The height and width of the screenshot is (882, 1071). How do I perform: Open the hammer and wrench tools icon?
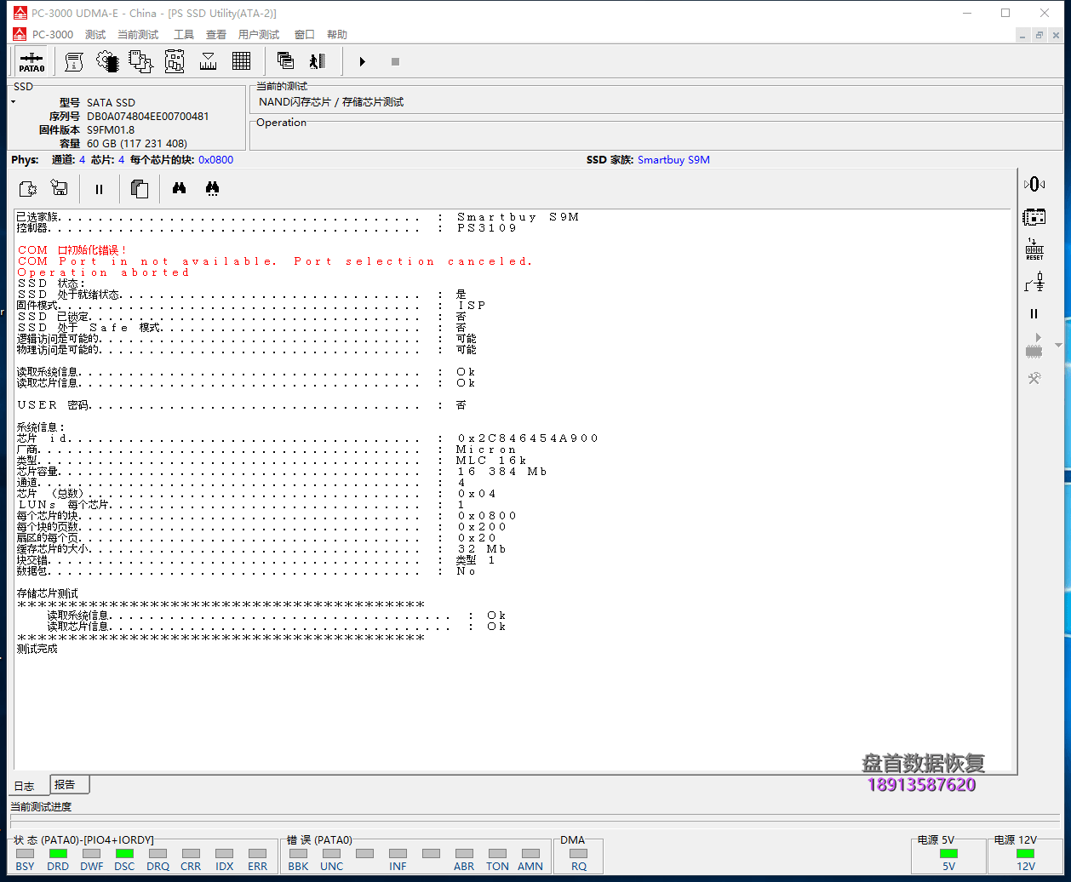pyautogui.click(x=1034, y=378)
